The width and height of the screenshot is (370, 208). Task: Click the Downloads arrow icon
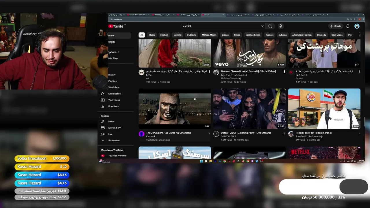click(103, 106)
